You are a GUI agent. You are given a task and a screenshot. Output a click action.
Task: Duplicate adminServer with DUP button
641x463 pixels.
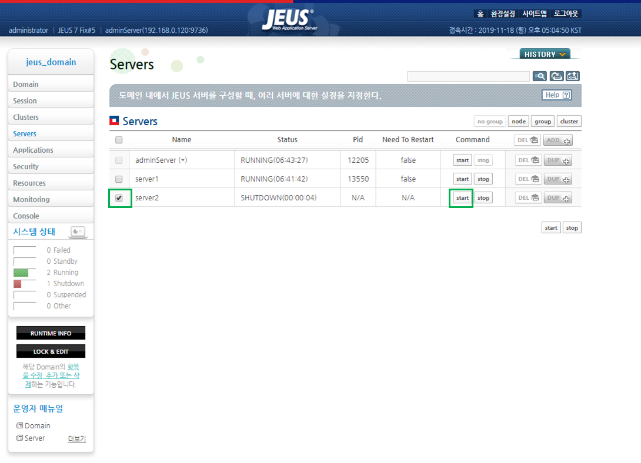tap(558, 160)
